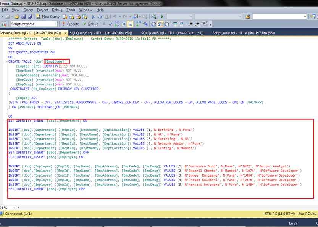Click the Save icon in toolbar

coord(24,17)
